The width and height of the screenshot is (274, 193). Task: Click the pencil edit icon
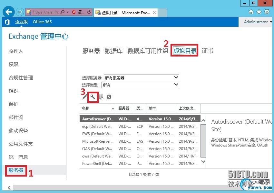[84, 97]
